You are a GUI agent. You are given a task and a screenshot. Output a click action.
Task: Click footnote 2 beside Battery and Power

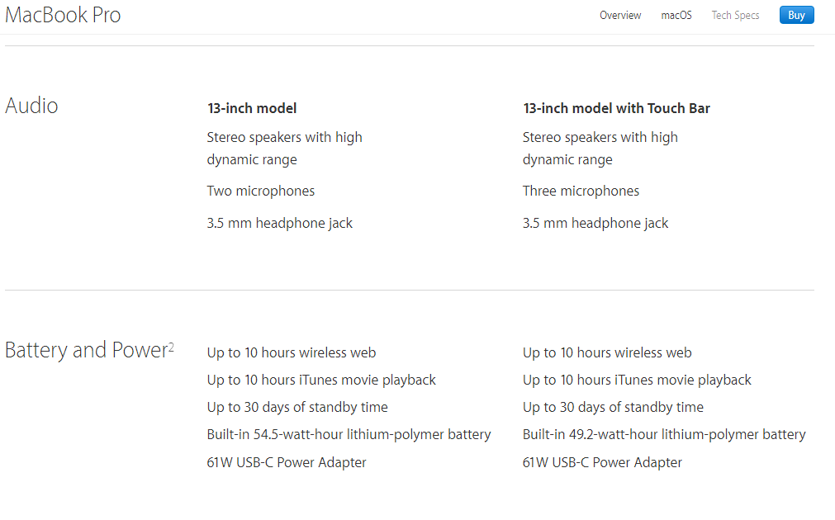tap(171, 347)
